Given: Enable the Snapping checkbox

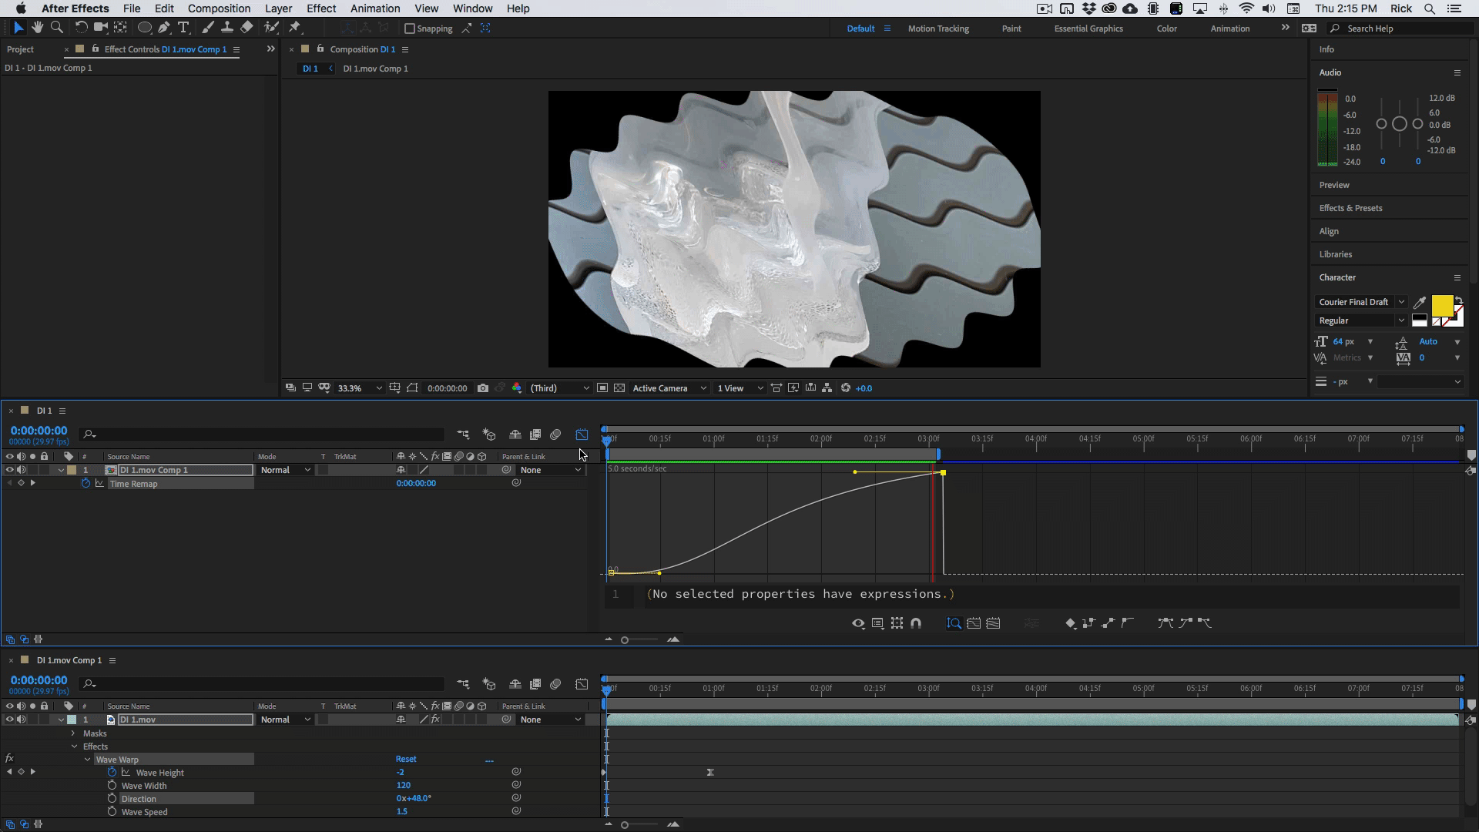Looking at the screenshot, I should tap(410, 29).
